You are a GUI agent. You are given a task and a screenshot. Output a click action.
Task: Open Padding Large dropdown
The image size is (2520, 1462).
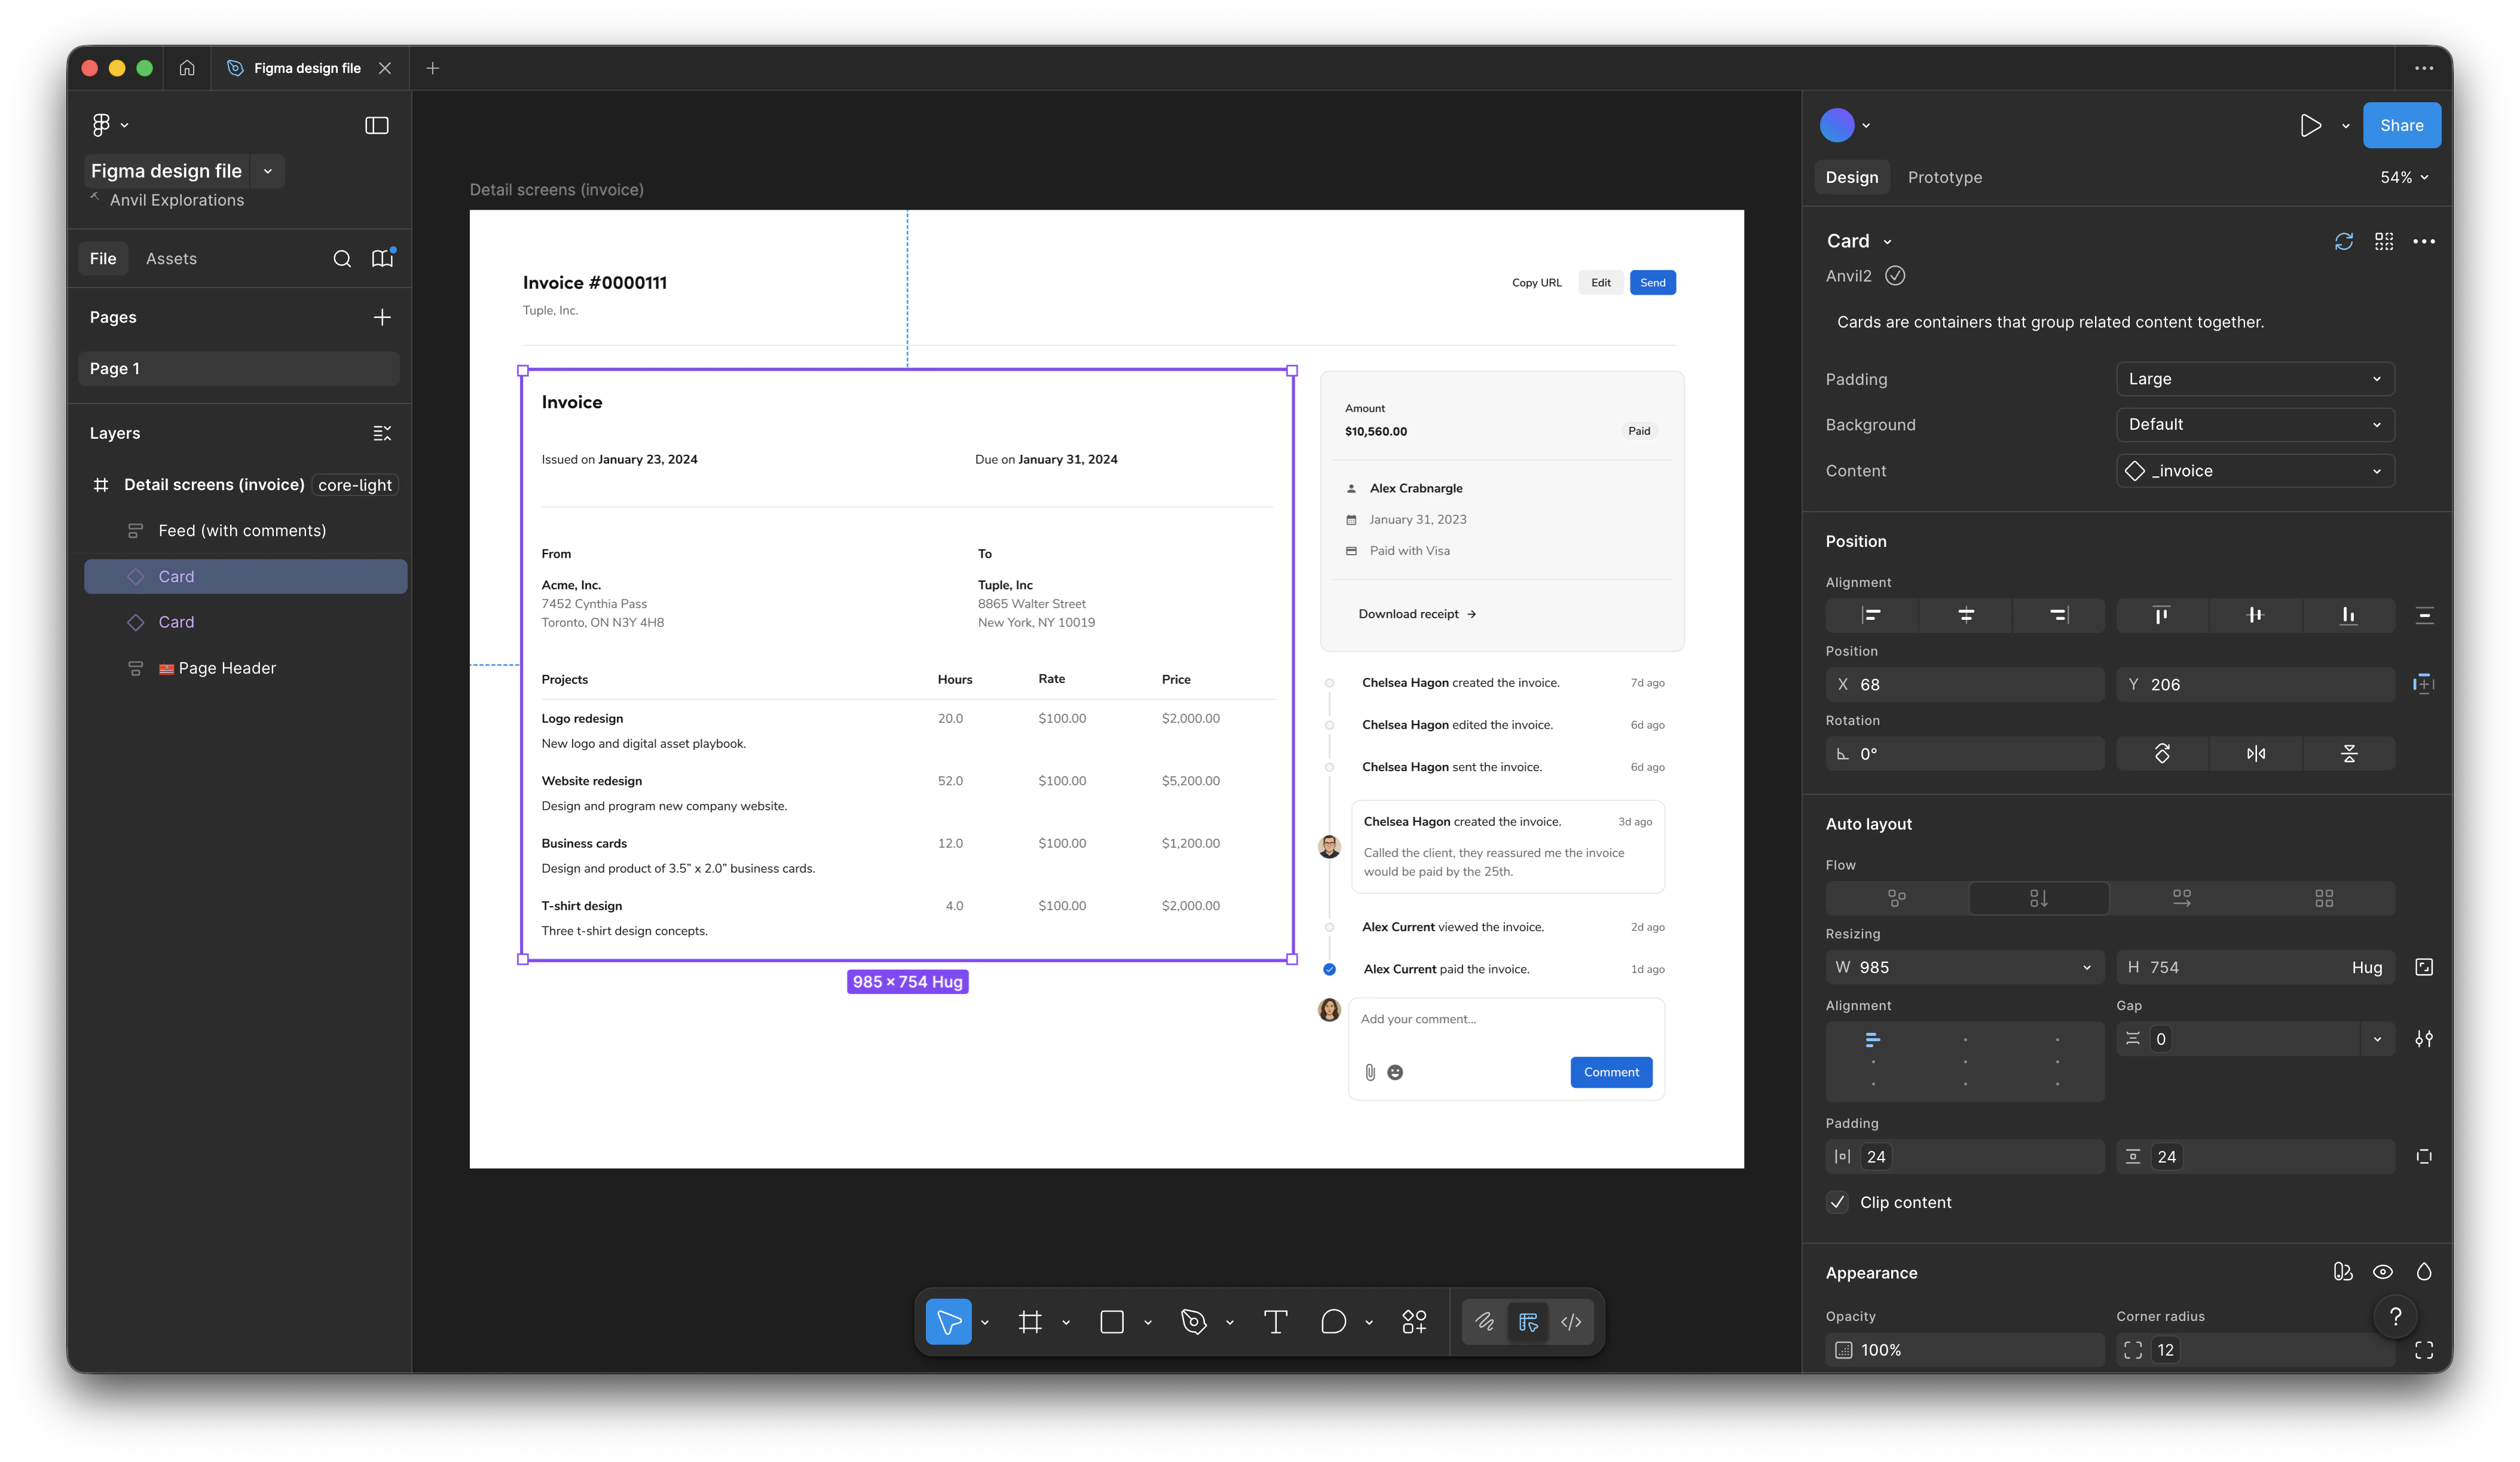point(2255,379)
